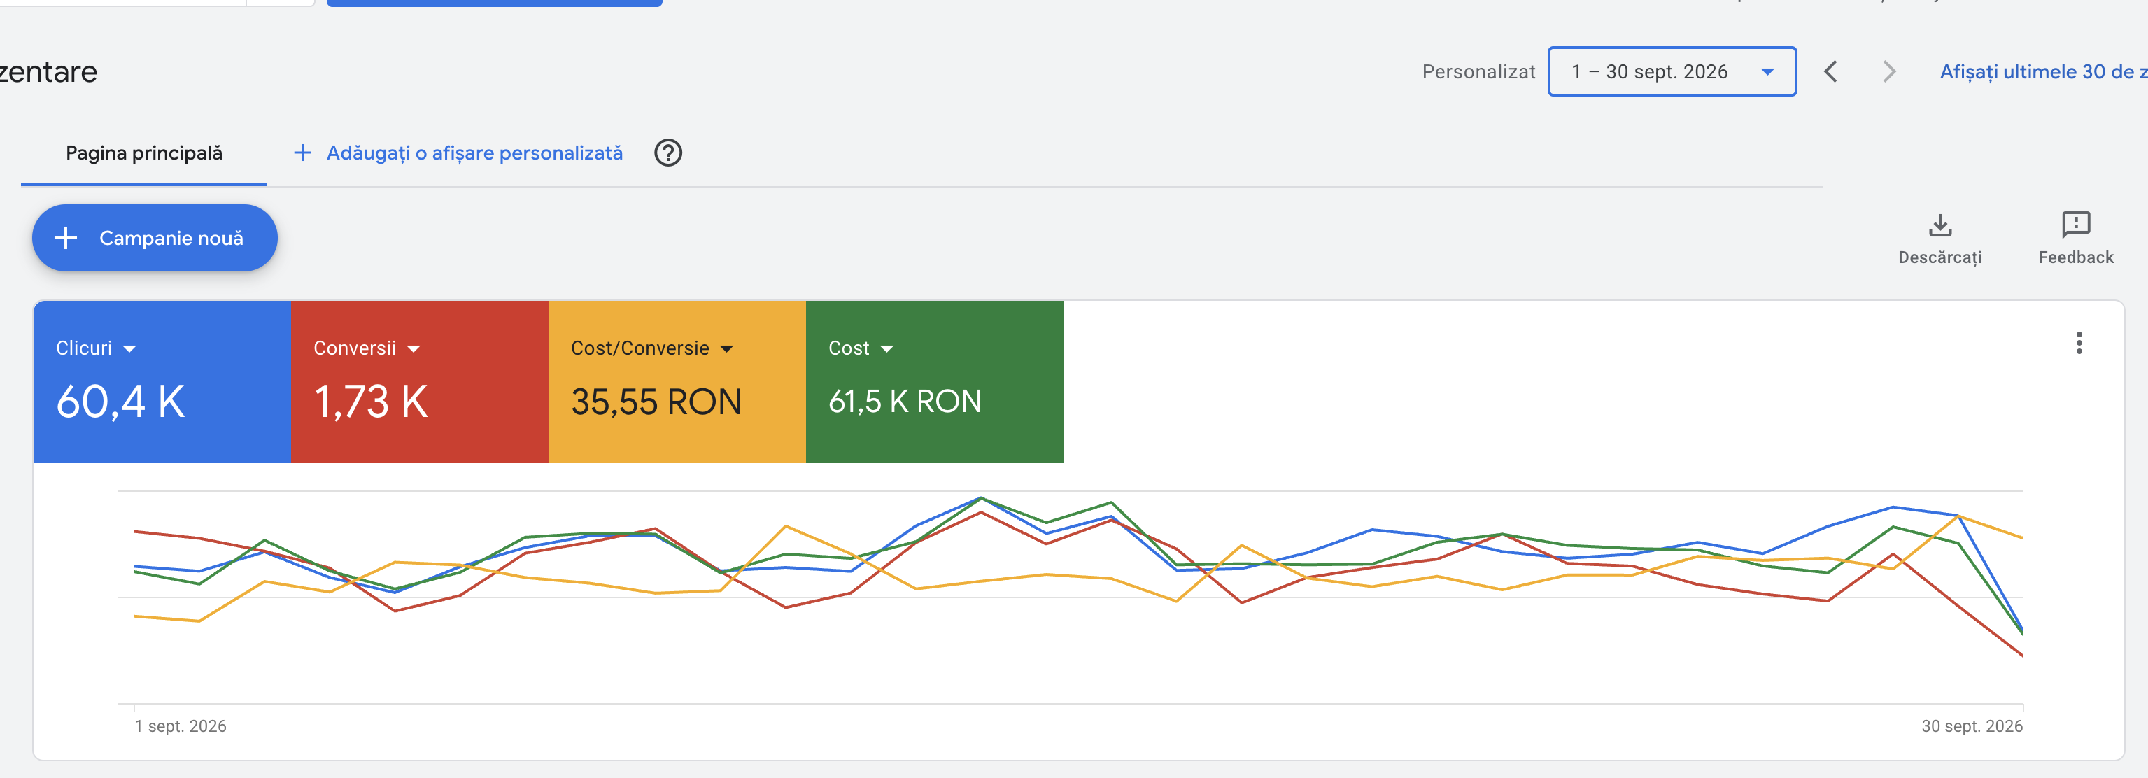This screenshot has width=2148, height=778.
Task: Click the plus icon for custom view
Action: tap(303, 153)
